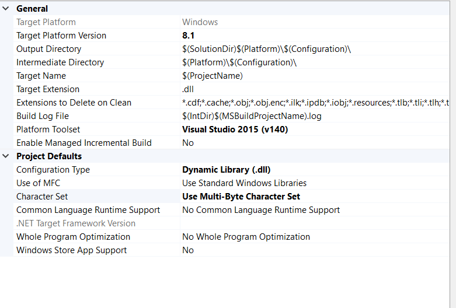Click the General section header
The image size is (456, 308).
pos(32,9)
